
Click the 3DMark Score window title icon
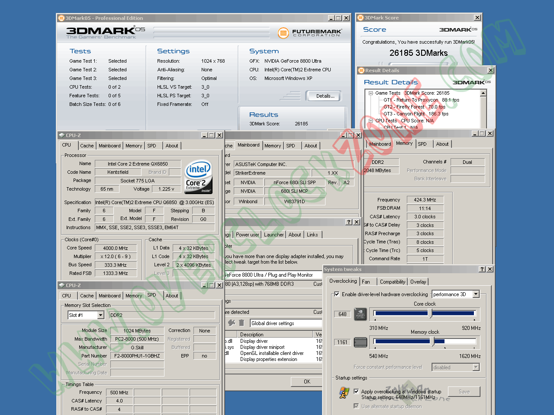[x=360, y=18]
